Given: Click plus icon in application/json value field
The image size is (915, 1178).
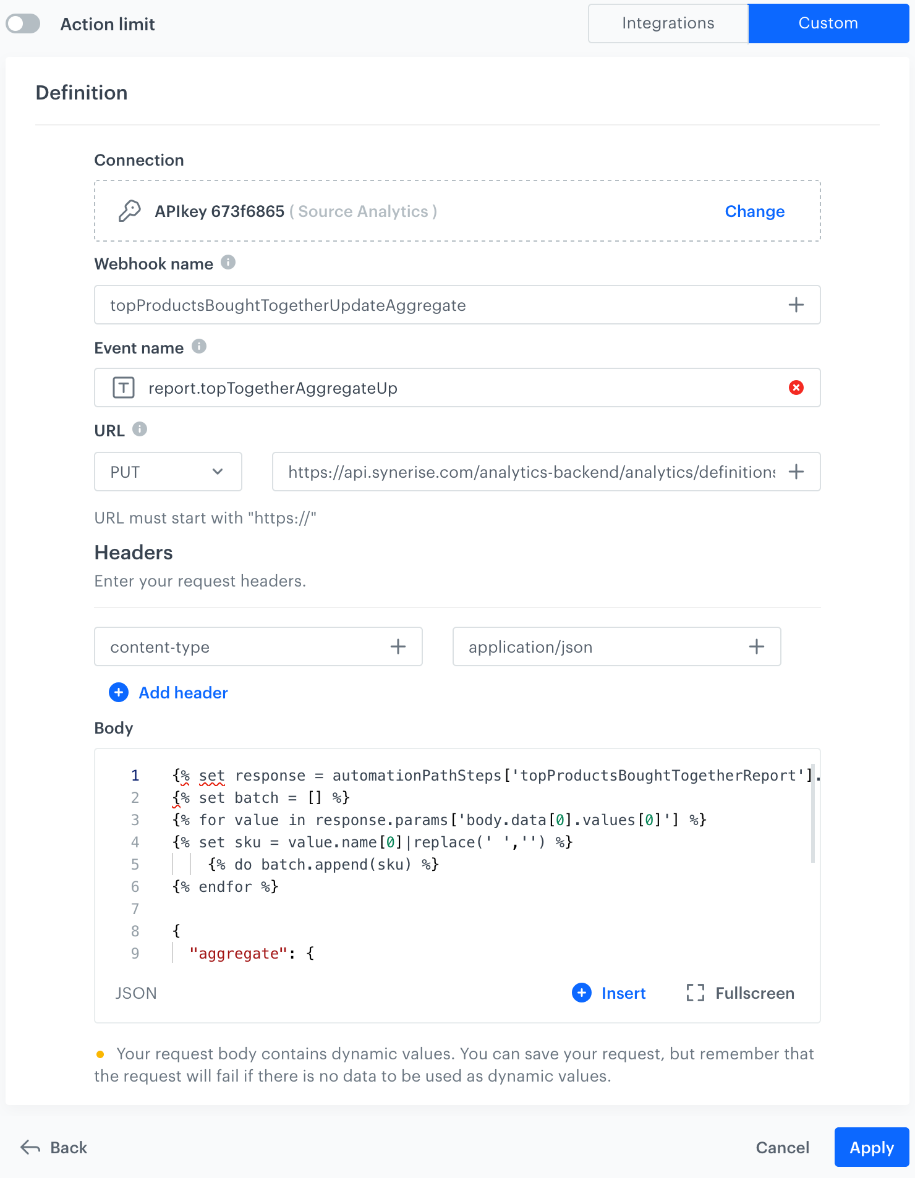Looking at the screenshot, I should [757, 646].
